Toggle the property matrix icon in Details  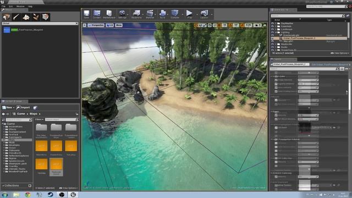pyautogui.click(x=342, y=69)
